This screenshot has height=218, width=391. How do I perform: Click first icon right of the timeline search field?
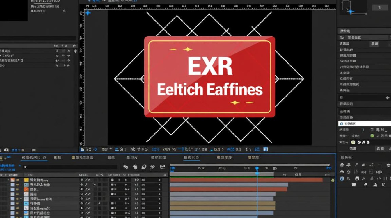point(126,167)
